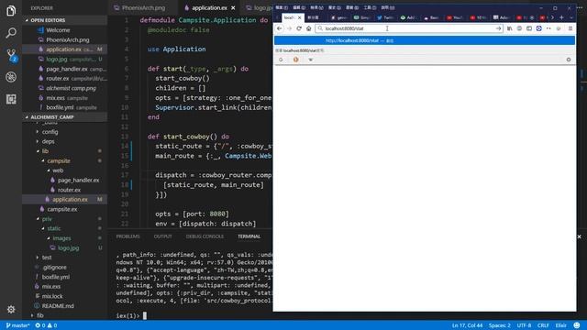Search with Google icon in URL dropdown
587x330 pixels.
pyautogui.click(x=281, y=60)
